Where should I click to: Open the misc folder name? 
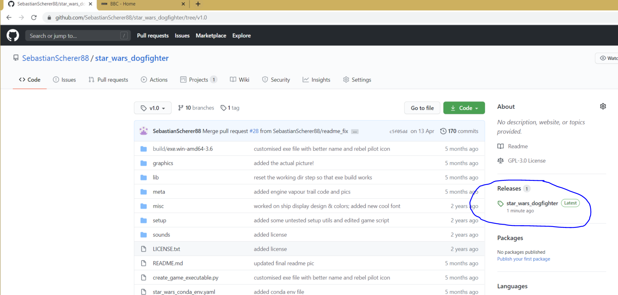pyautogui.click(x=158, y=206)
